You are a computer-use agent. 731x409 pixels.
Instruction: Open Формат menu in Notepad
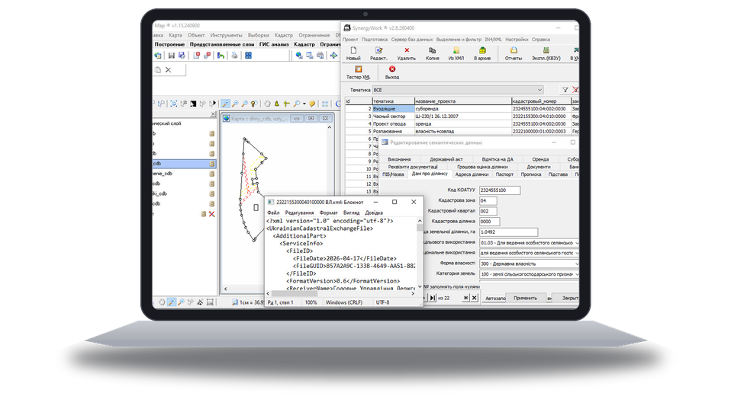click(329, 212)
